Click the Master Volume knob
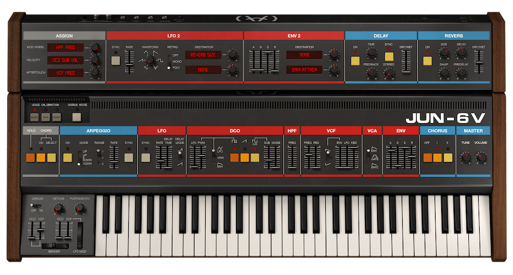This screenshot has height=275, width=513. (x=481, y=158)
